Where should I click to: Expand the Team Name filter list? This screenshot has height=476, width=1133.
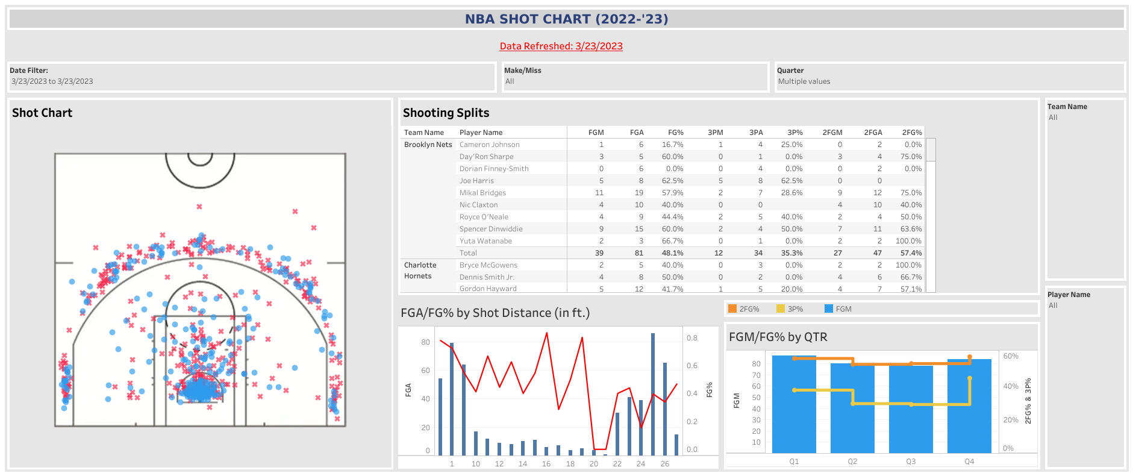[1085, 117]
